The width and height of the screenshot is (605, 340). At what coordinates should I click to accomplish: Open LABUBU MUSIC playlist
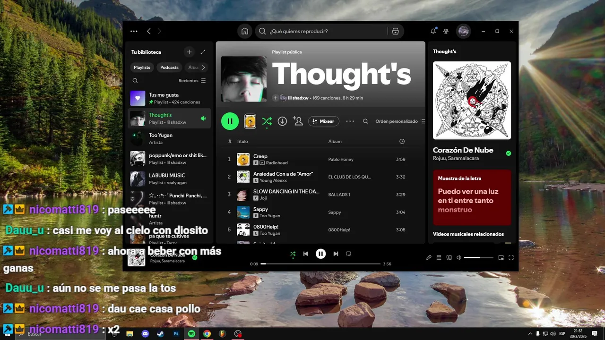click(170, 178)
